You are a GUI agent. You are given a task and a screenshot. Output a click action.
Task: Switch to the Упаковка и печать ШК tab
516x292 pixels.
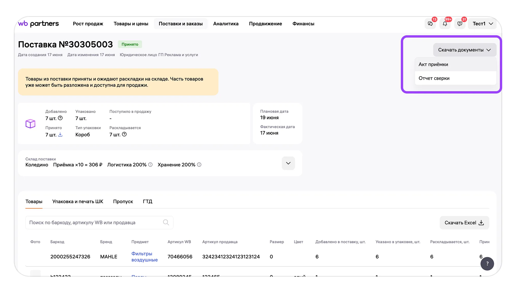78,202
